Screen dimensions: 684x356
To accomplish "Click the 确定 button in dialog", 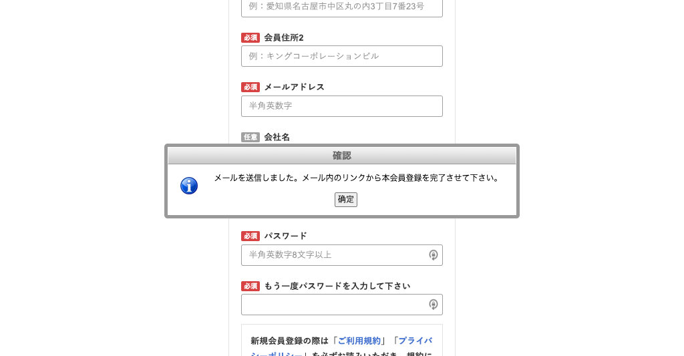I will click(x=345, y=200).
